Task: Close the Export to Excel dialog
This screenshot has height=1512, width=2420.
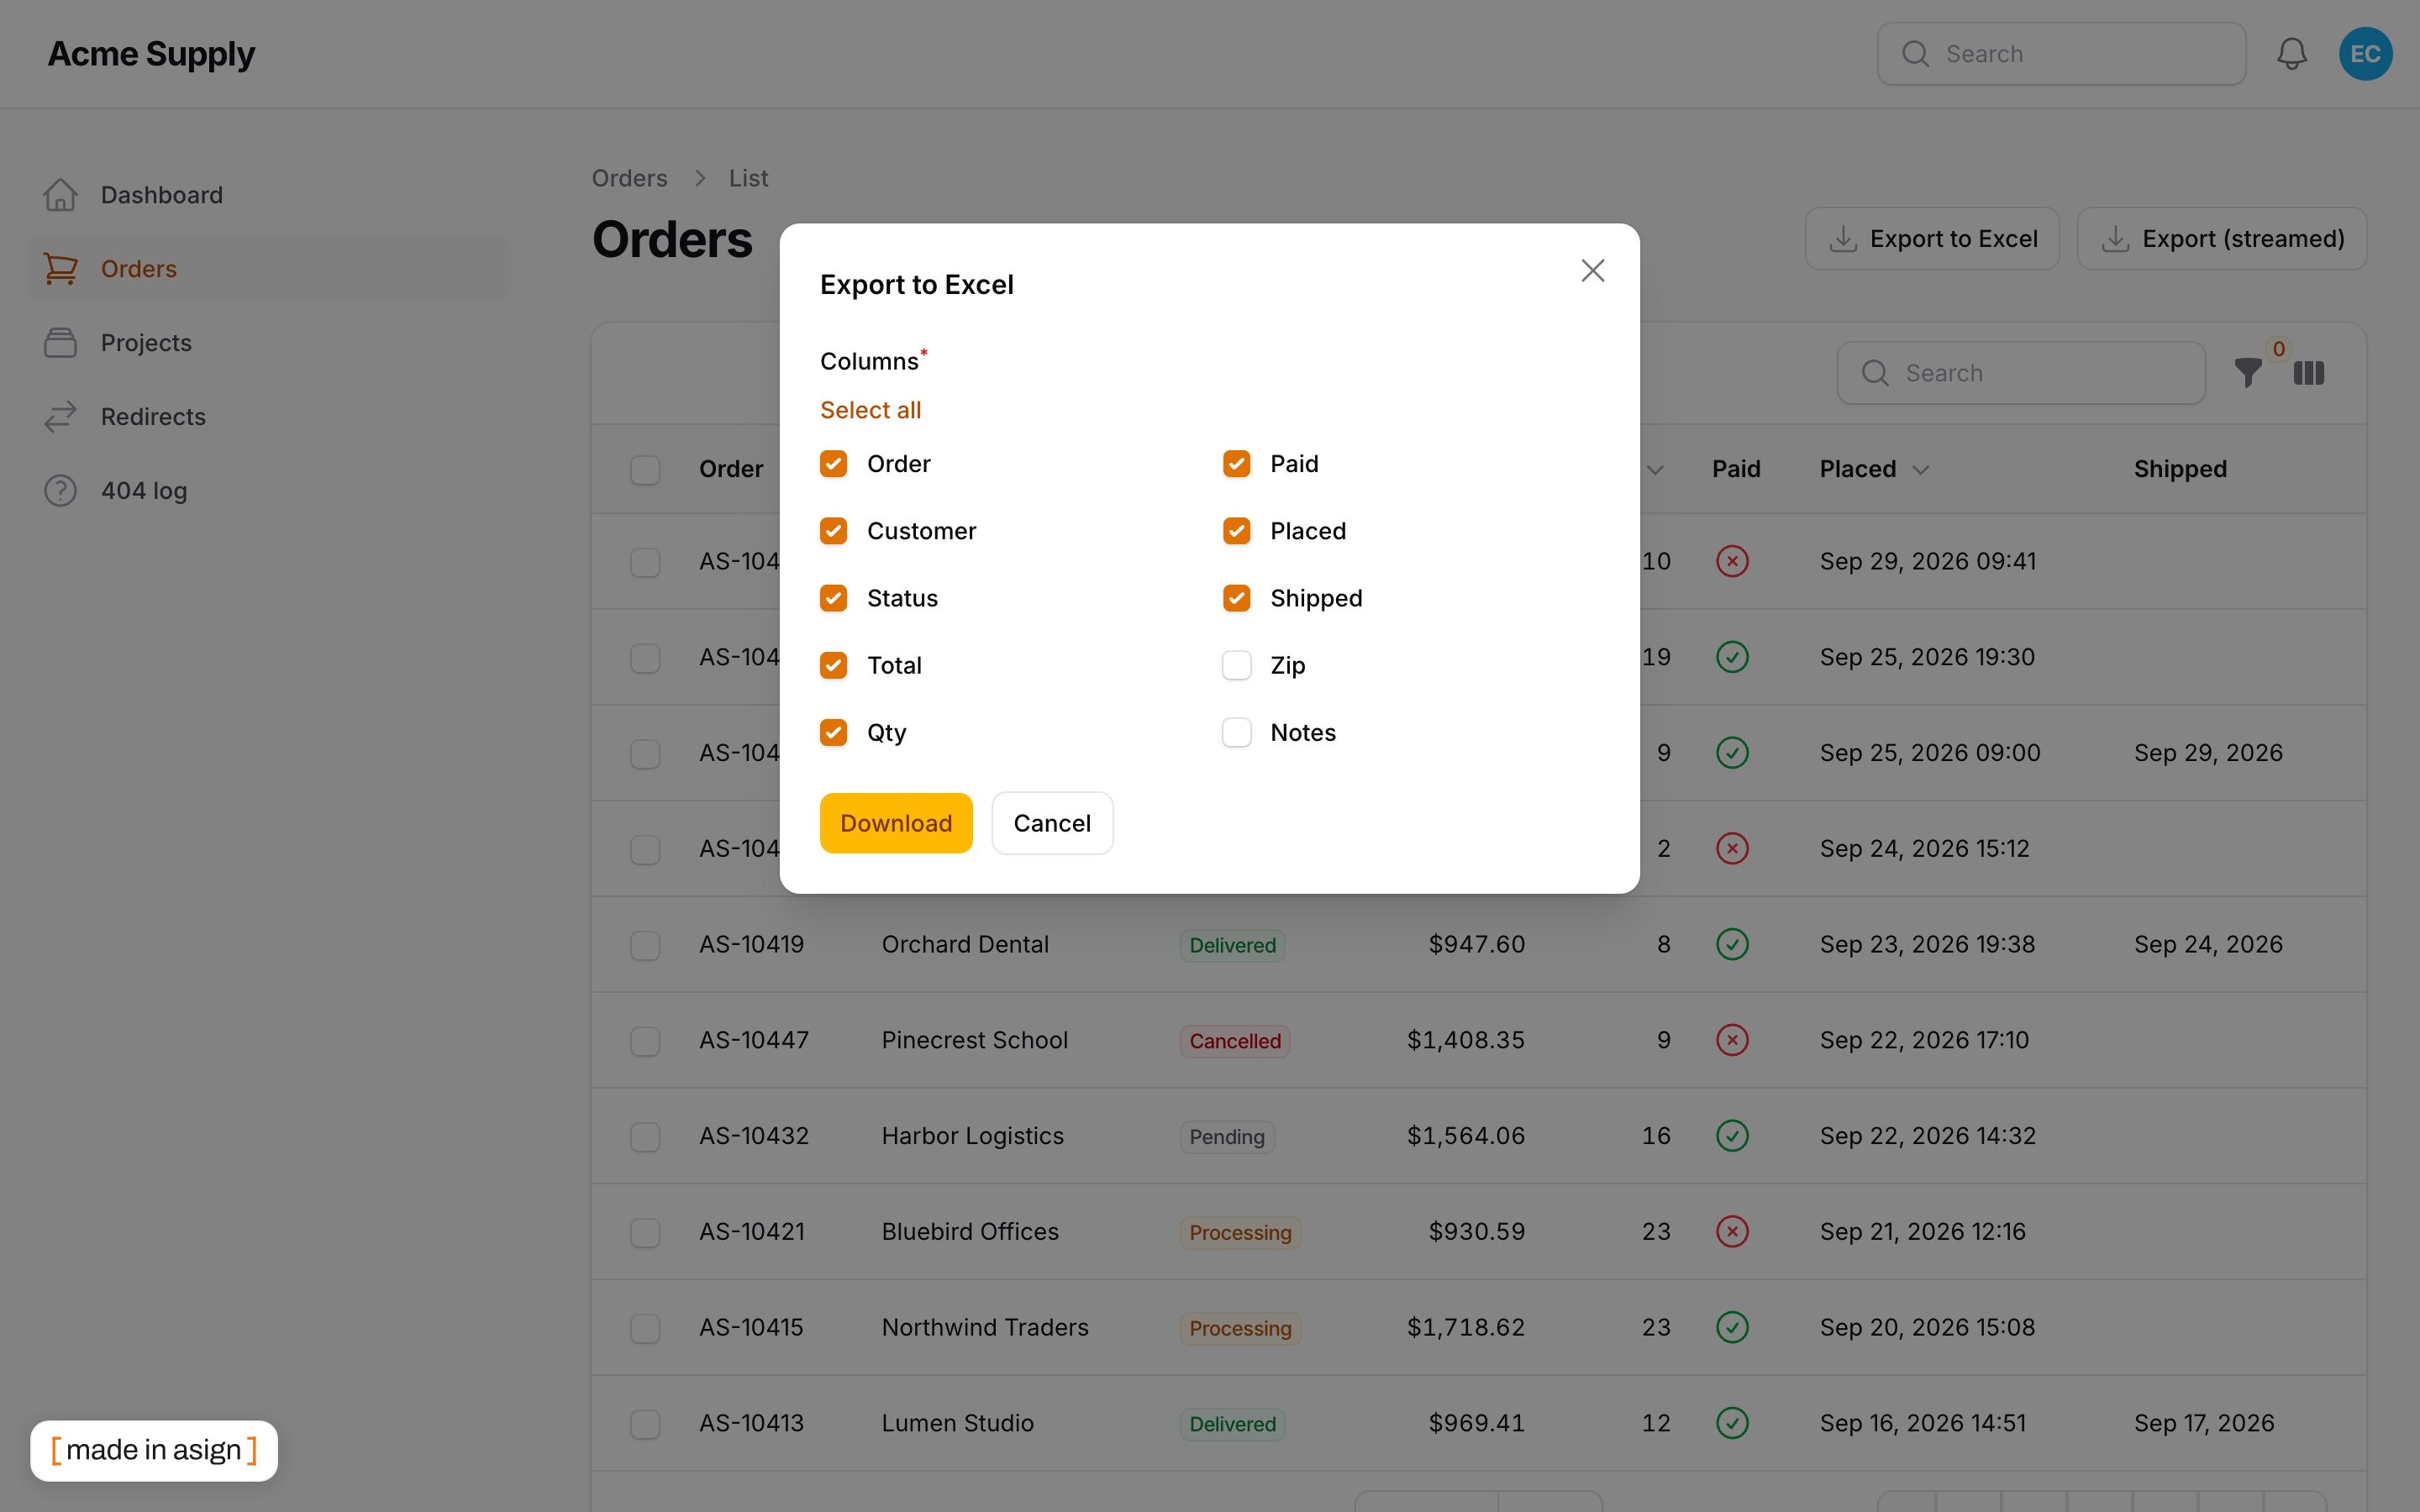Action: click(1592, 270)
